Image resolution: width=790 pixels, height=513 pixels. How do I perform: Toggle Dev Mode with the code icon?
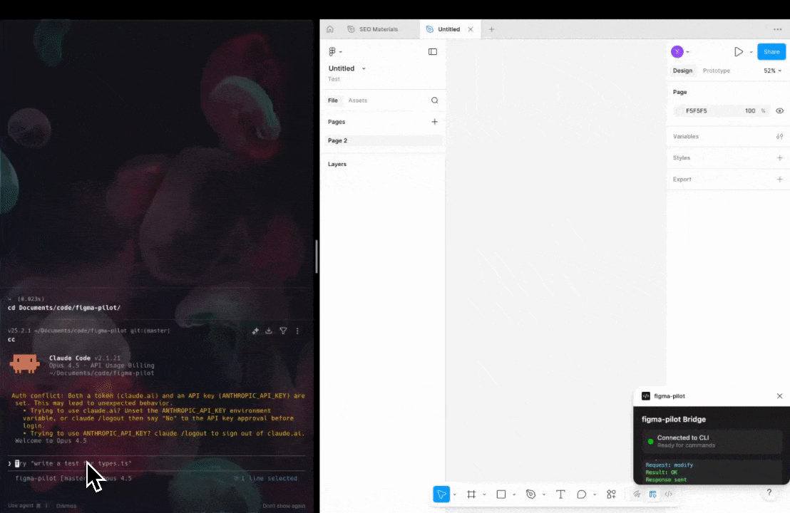[668, 494]
